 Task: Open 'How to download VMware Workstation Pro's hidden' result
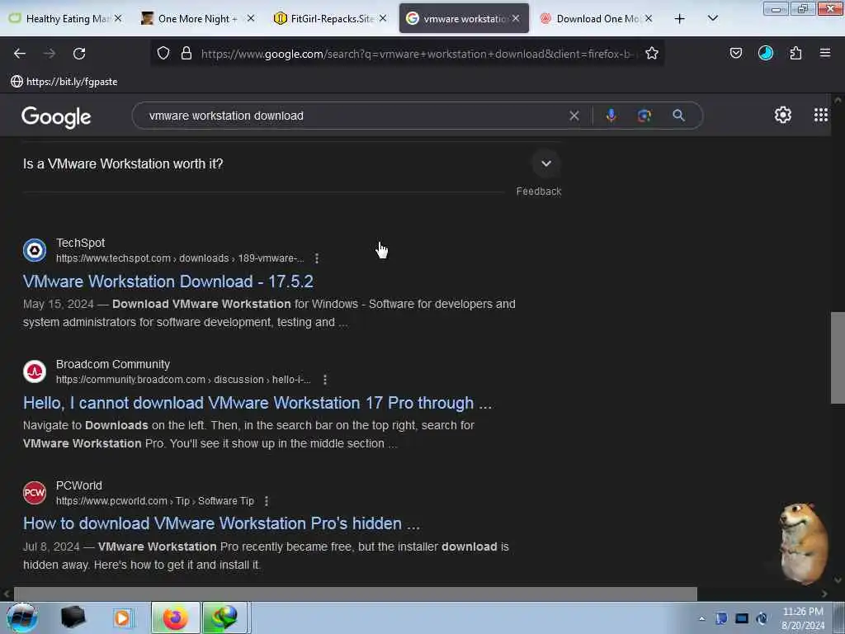221,523
